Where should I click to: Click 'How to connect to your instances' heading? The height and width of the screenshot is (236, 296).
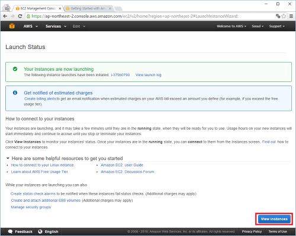(x=40, y=119)
